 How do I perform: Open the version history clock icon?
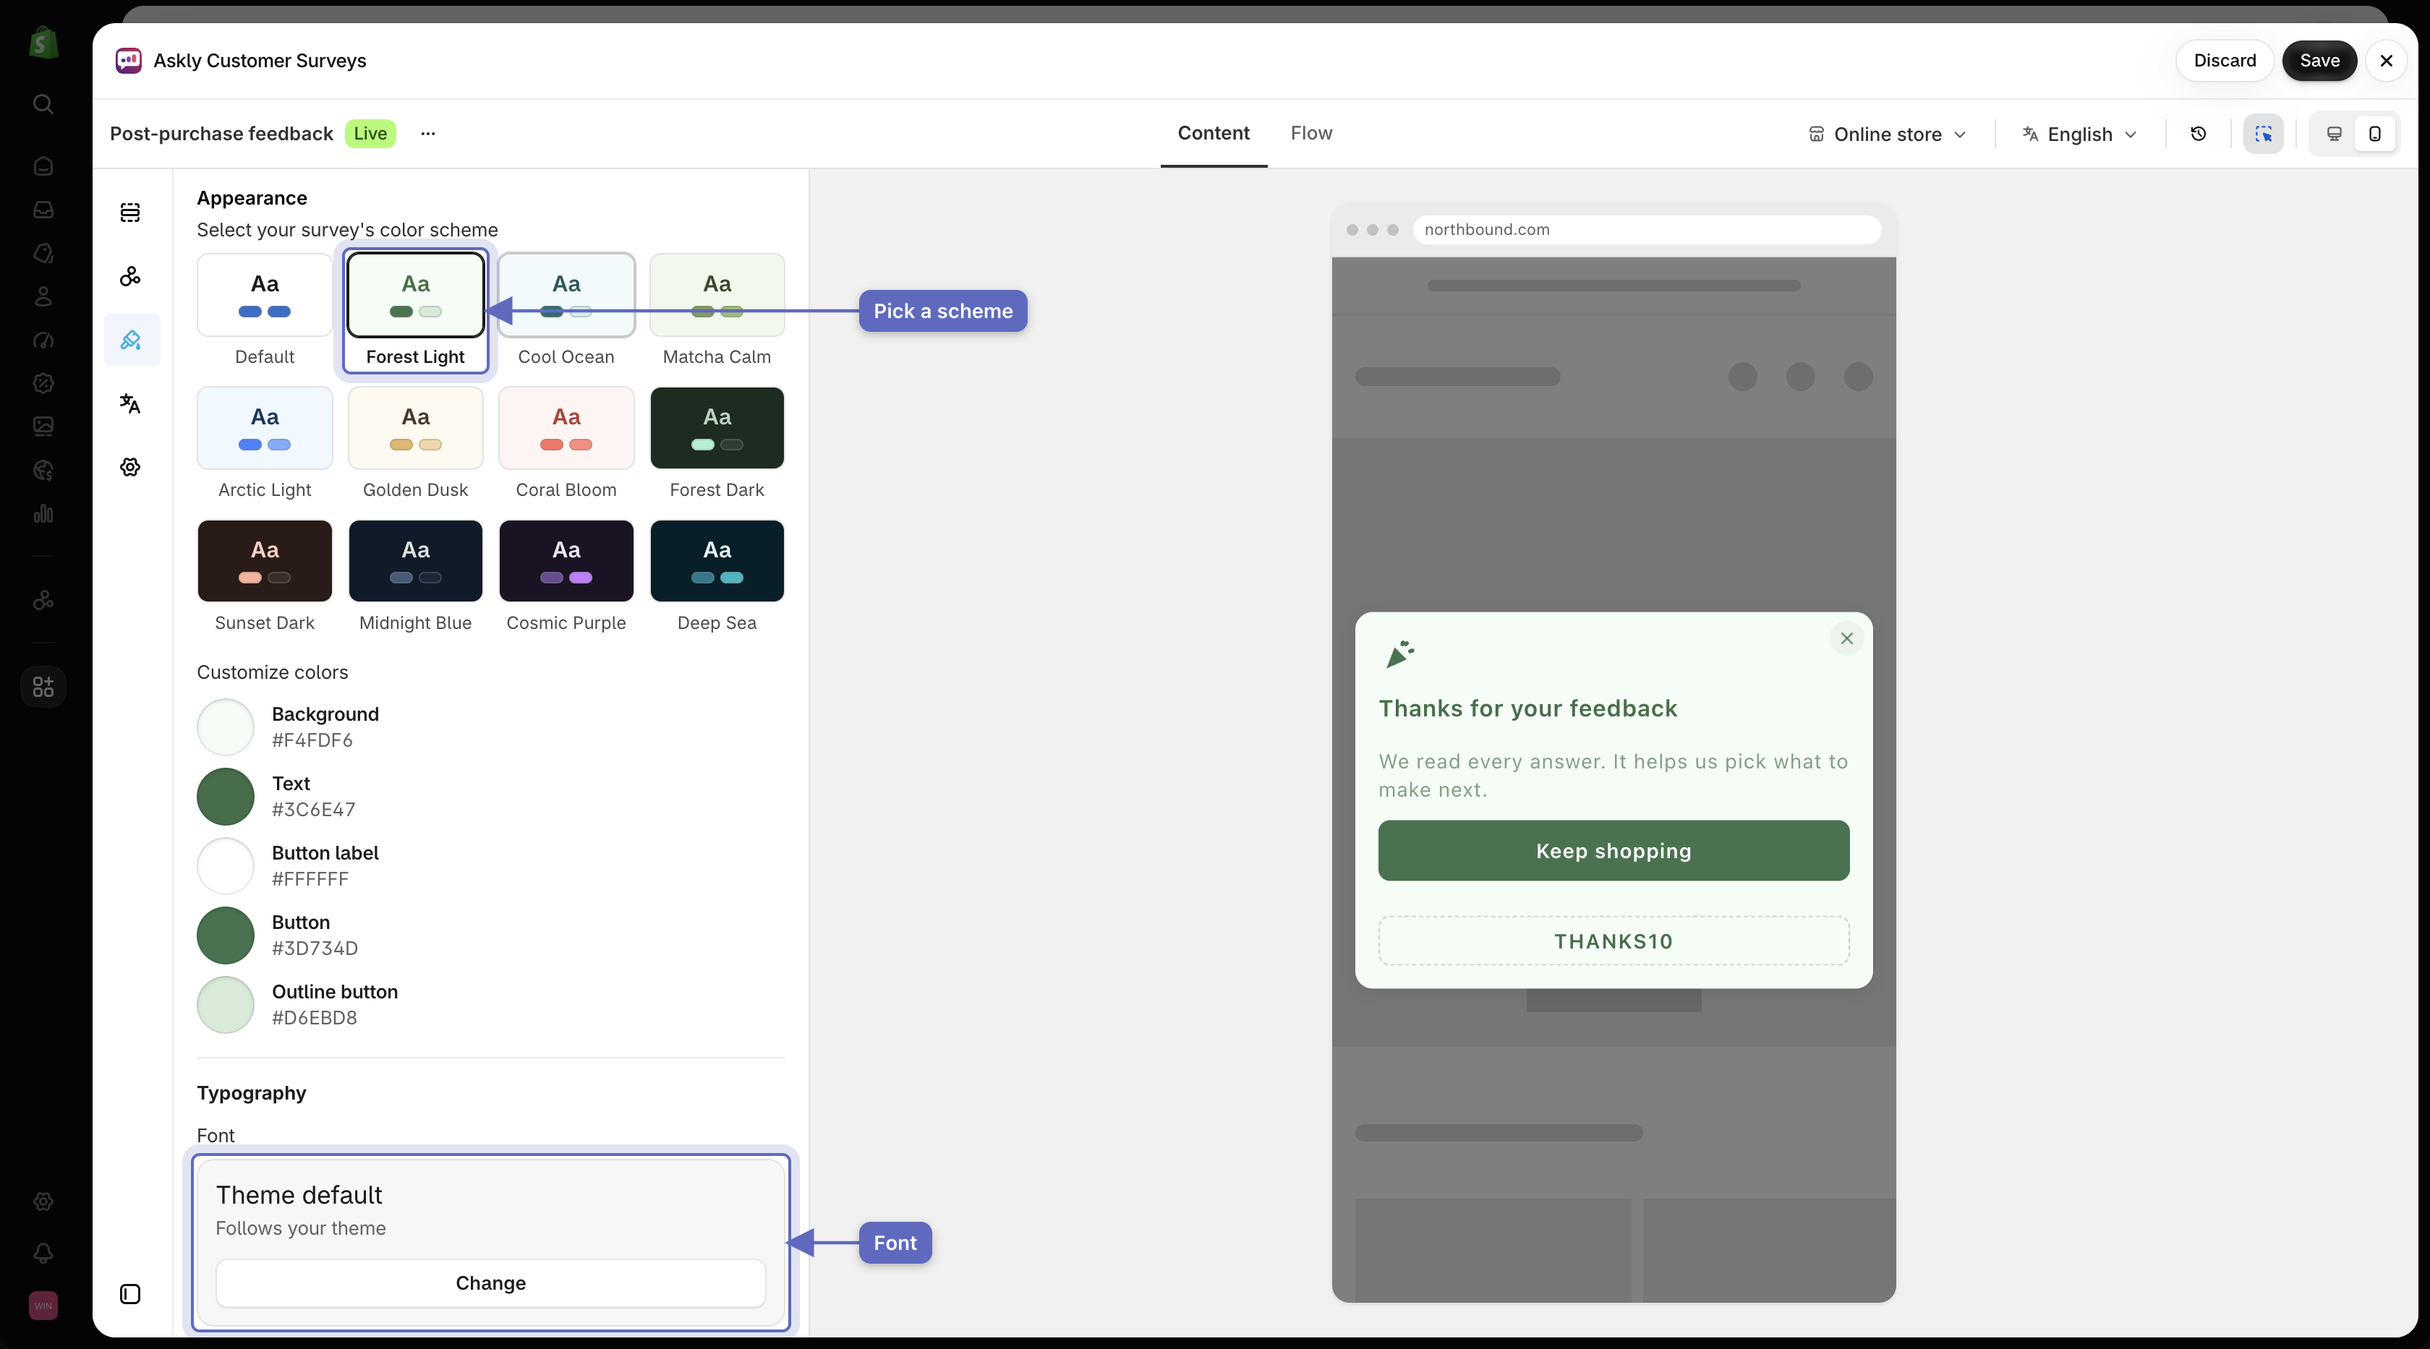pos(2198,134)
